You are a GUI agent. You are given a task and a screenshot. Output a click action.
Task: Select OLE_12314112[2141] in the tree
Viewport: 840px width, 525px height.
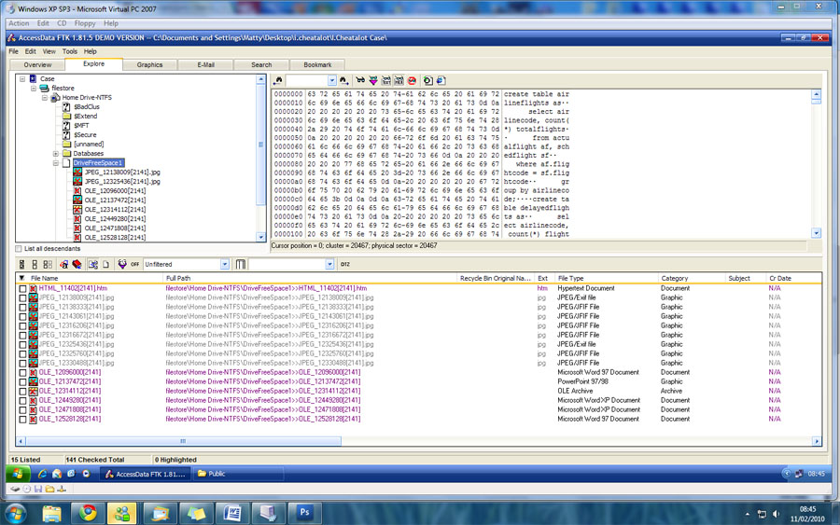click(115, 210)
